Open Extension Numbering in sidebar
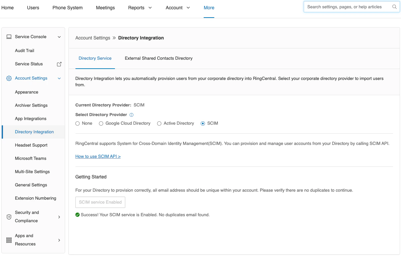The width and height of the screenshot is (401, 258). [x=36, y=198]
